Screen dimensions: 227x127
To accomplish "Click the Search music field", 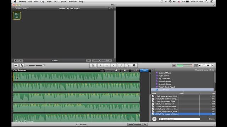I will point(179,119).
